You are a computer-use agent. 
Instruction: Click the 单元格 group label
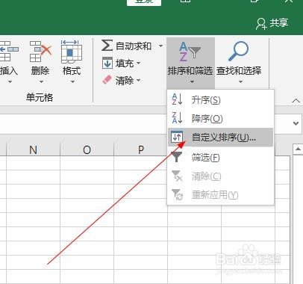click(40, 97)
